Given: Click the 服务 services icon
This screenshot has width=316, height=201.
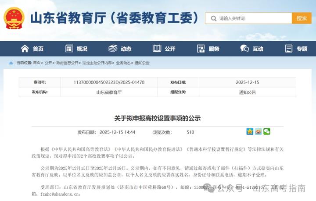Looking at the screenshot, I should (x=201, y=49).
